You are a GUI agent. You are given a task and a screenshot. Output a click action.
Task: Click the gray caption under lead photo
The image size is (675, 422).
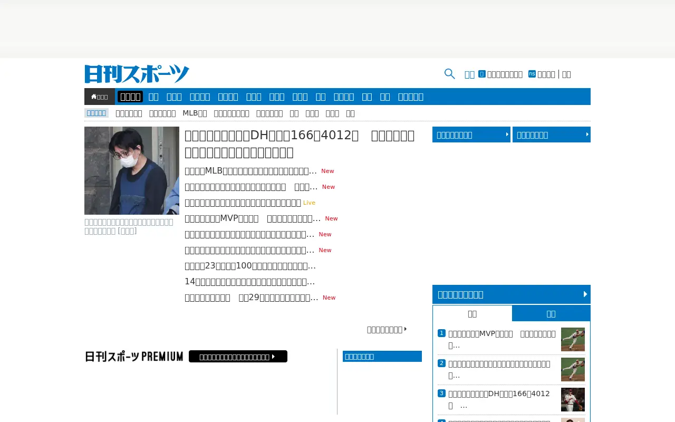pos(129,226)
